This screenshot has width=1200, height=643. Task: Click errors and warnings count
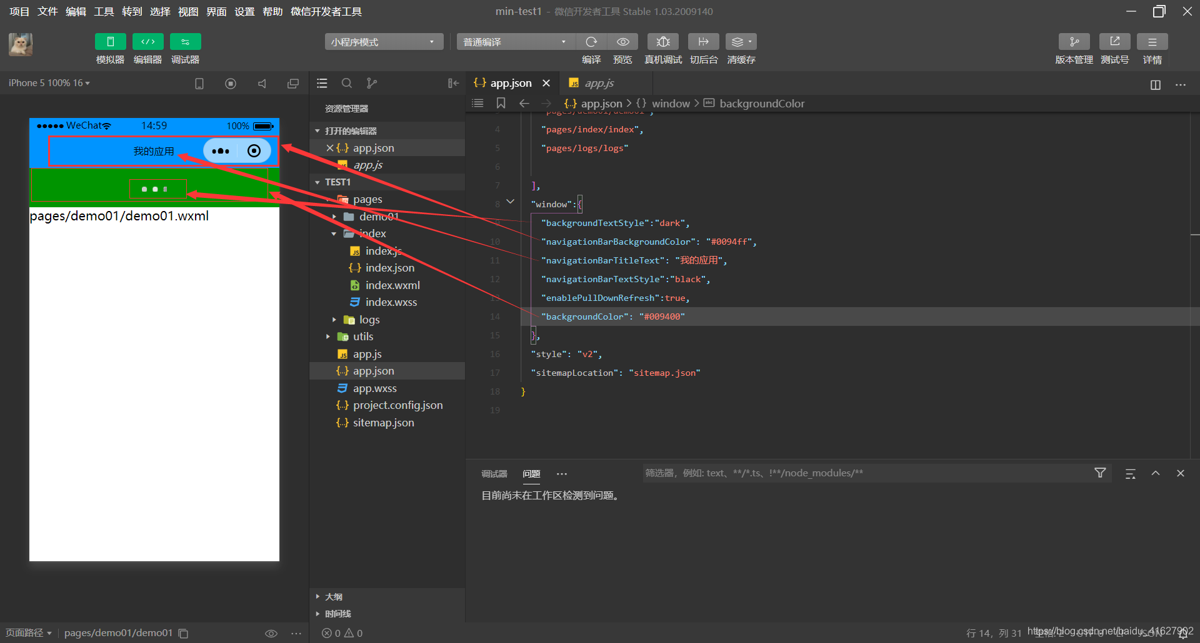(342, 633)
